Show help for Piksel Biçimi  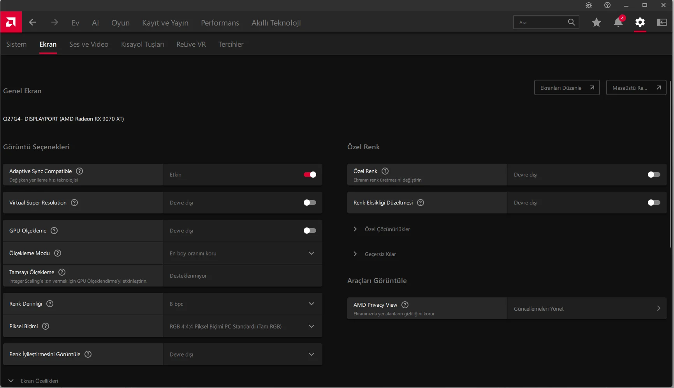46,326
